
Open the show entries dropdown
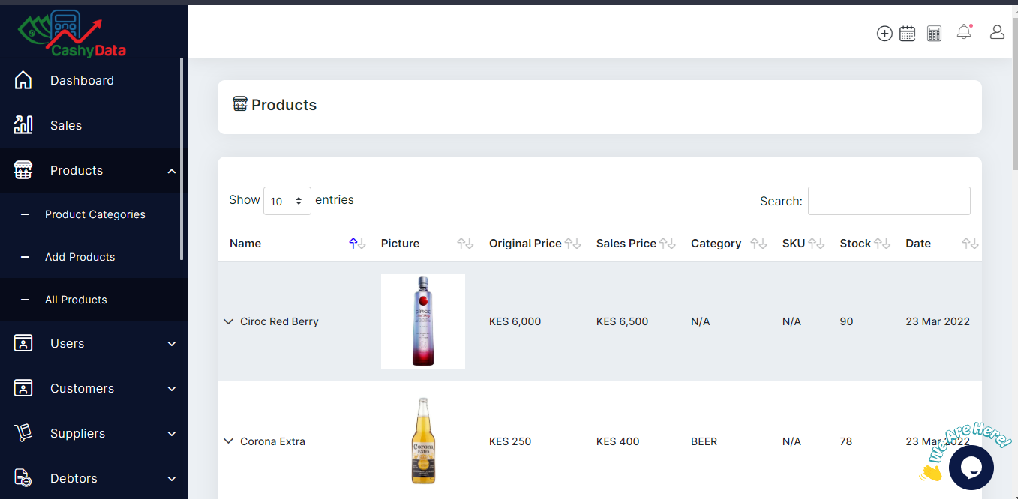pyautogui.click(x=287, y=201)
